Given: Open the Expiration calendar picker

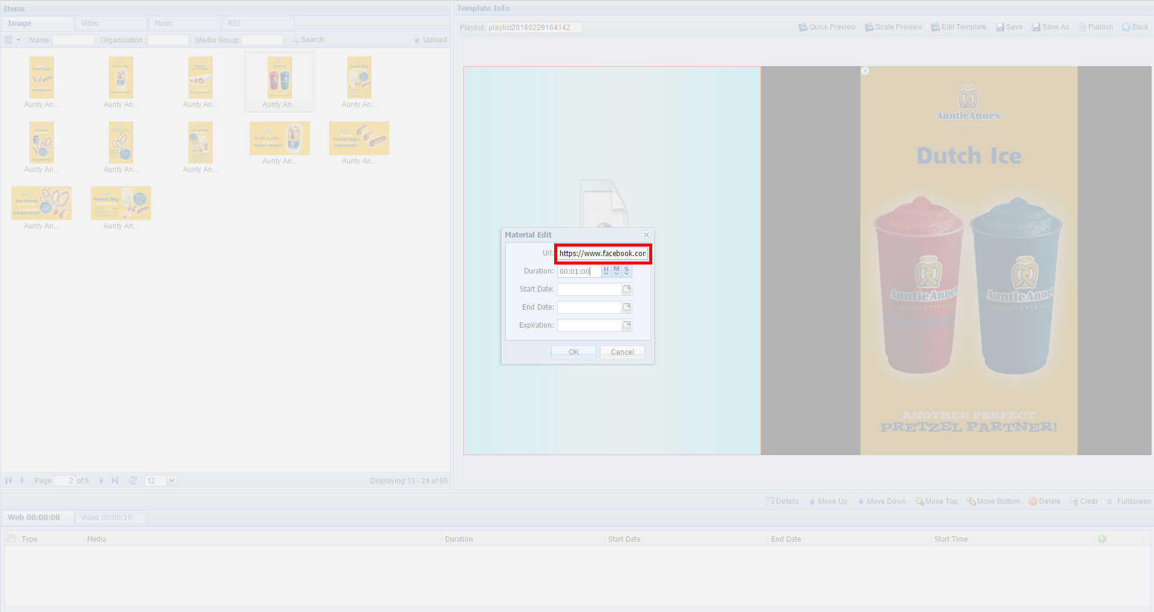Looking at the screenshot, I should tap(627, 325).
